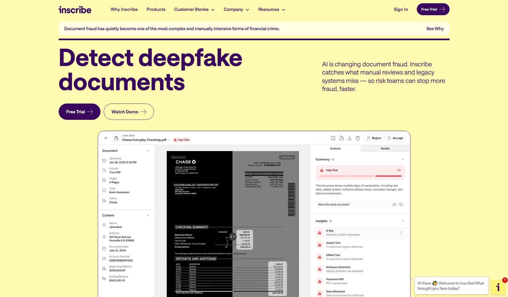The image size is (508, 297).
Task: Select the Analysis tab
Action: tap(335, 148)
